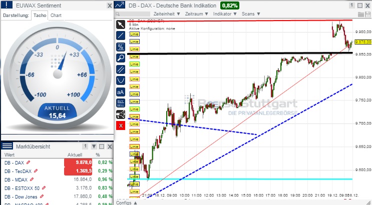Click the megaphone alert tool
This screenshot has width=372, height=205.
[121, 114]
